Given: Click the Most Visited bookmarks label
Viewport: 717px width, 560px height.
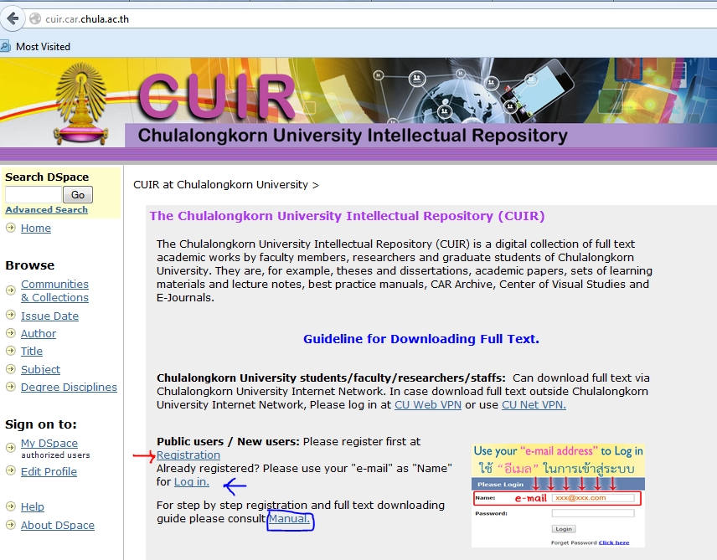Looking at the screenshot, I should point(43,47).
